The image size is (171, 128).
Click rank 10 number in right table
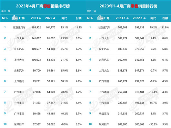(90, 124)
